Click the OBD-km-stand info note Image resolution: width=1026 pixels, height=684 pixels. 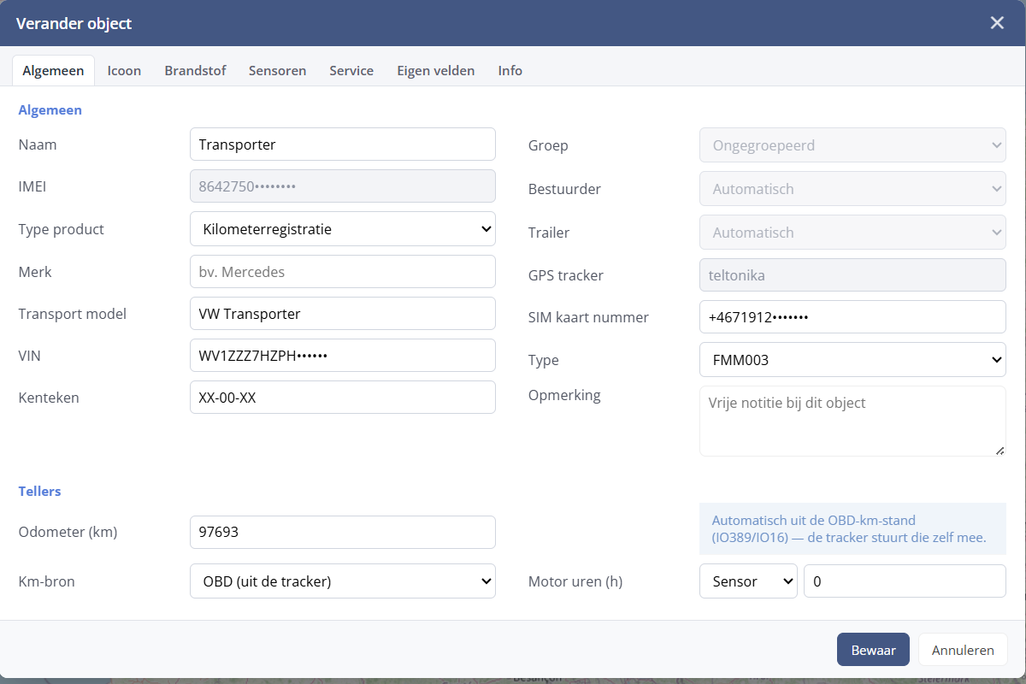click(x=852, y=528)
